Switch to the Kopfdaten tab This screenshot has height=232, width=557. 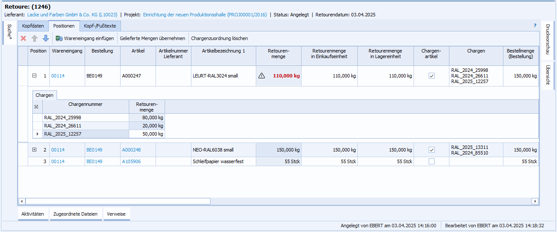click(x=33, y=26)
